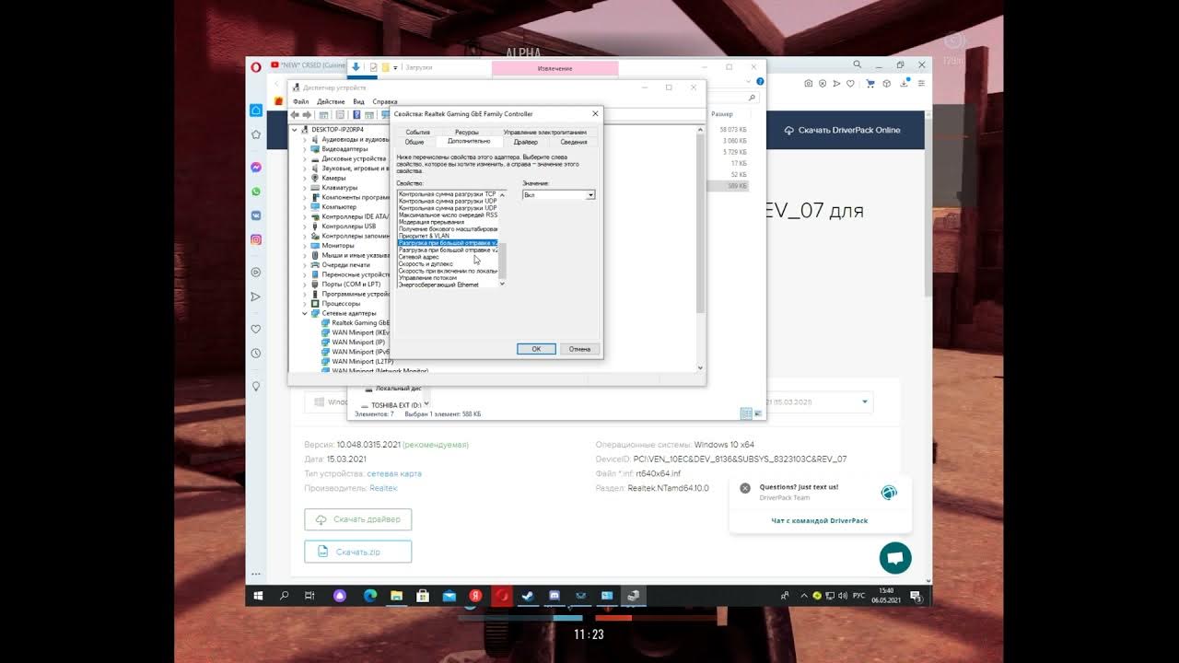The width and height of the screenshot is (1179, 663).
Task: Open Opera sidebar My Flow icon
Action: click(x=256, y=297)
